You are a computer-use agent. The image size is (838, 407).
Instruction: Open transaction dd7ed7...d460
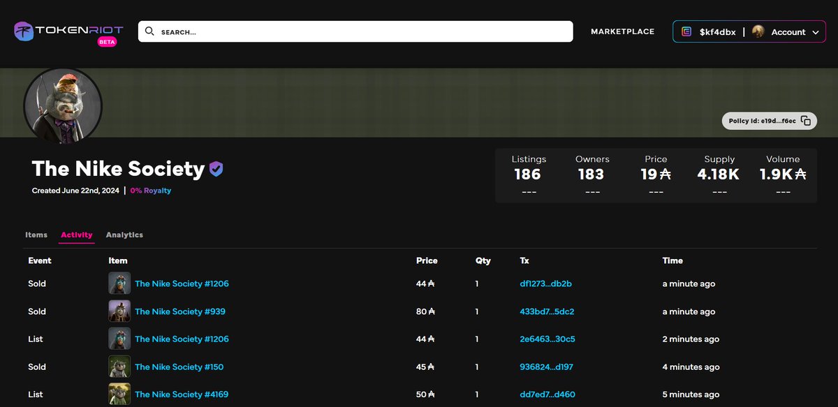[547, 394]
